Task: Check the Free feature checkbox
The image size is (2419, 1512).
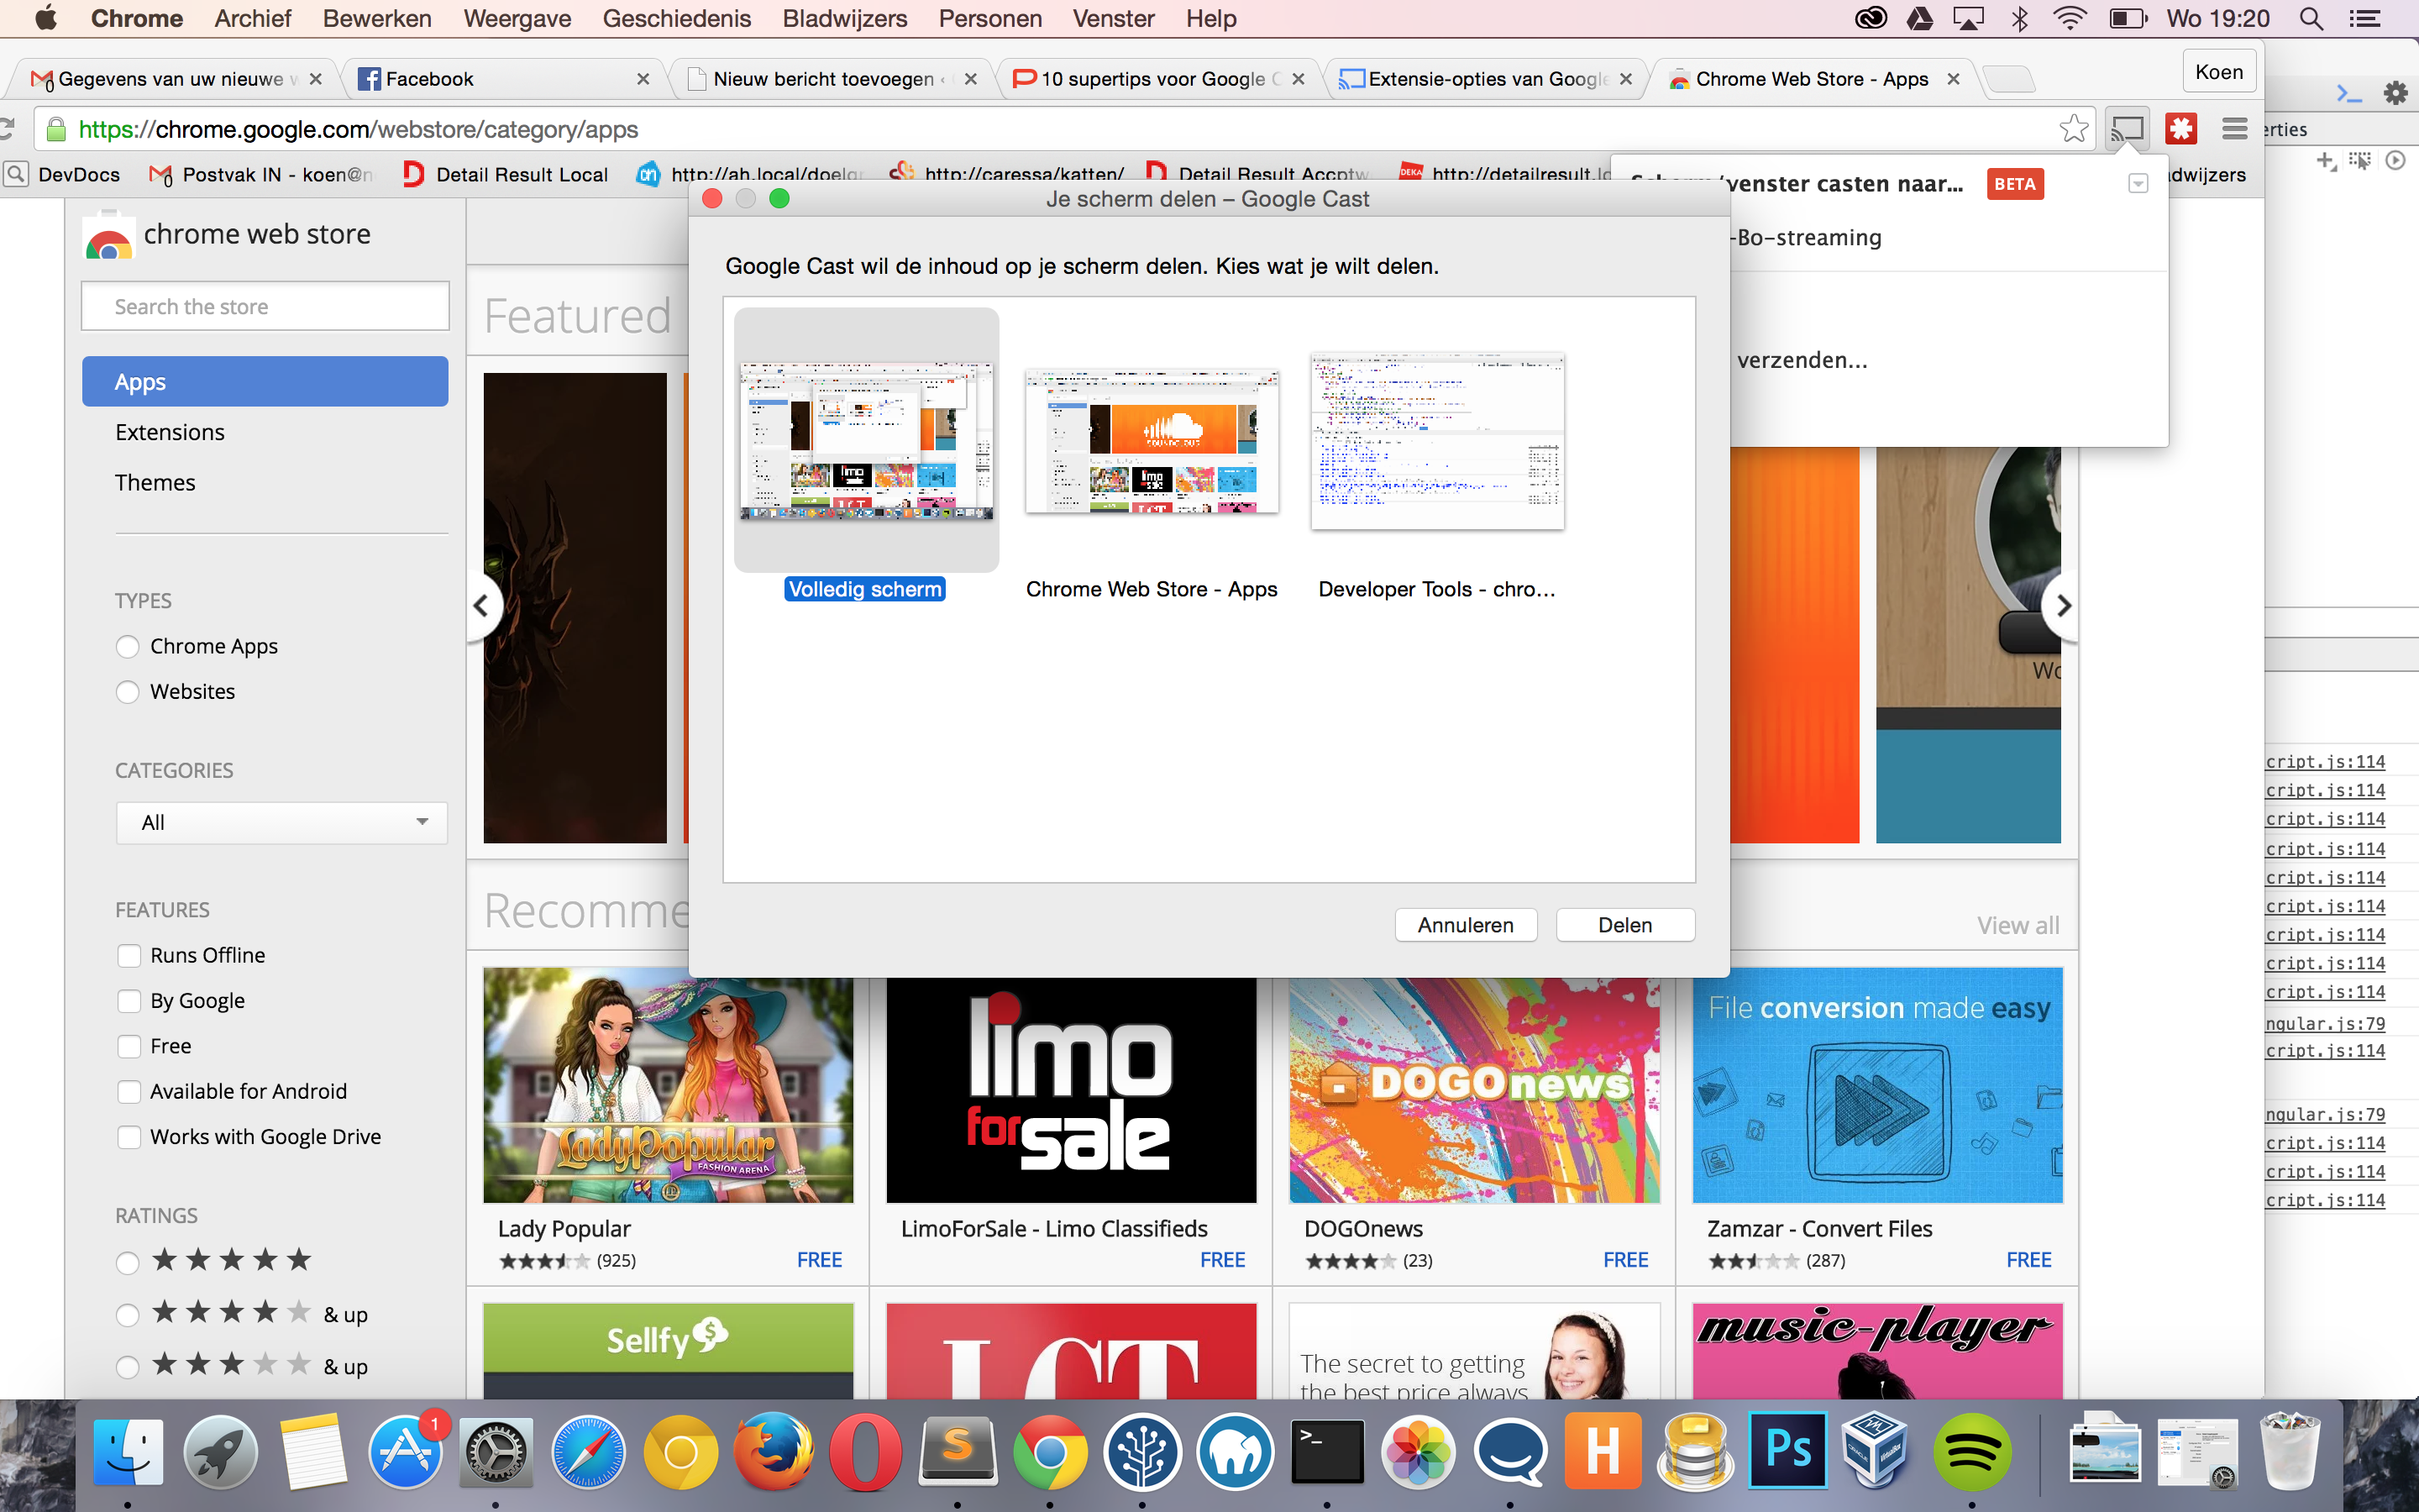Action: [129, 1046]
